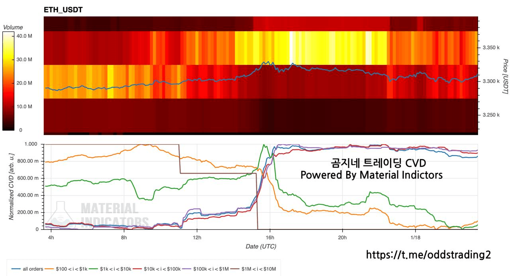510x276 pixels.
Task: Click the blue line marker for all orders
Action: [x=17, y=269]
